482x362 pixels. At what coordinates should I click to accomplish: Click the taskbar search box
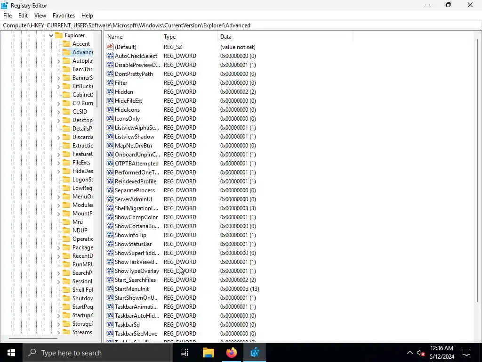tap(98, 353)
